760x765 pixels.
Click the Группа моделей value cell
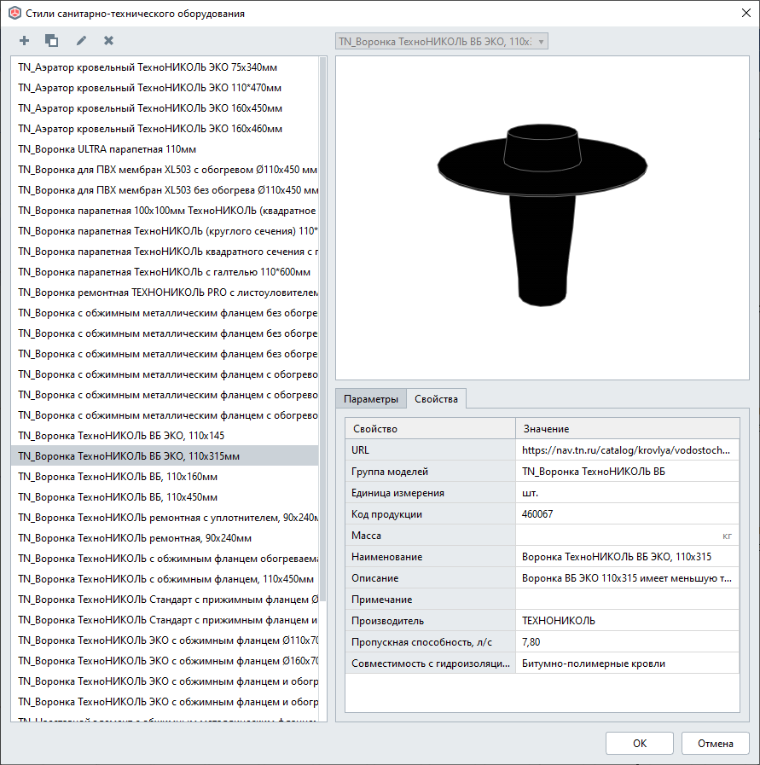[x=627, y=472]
